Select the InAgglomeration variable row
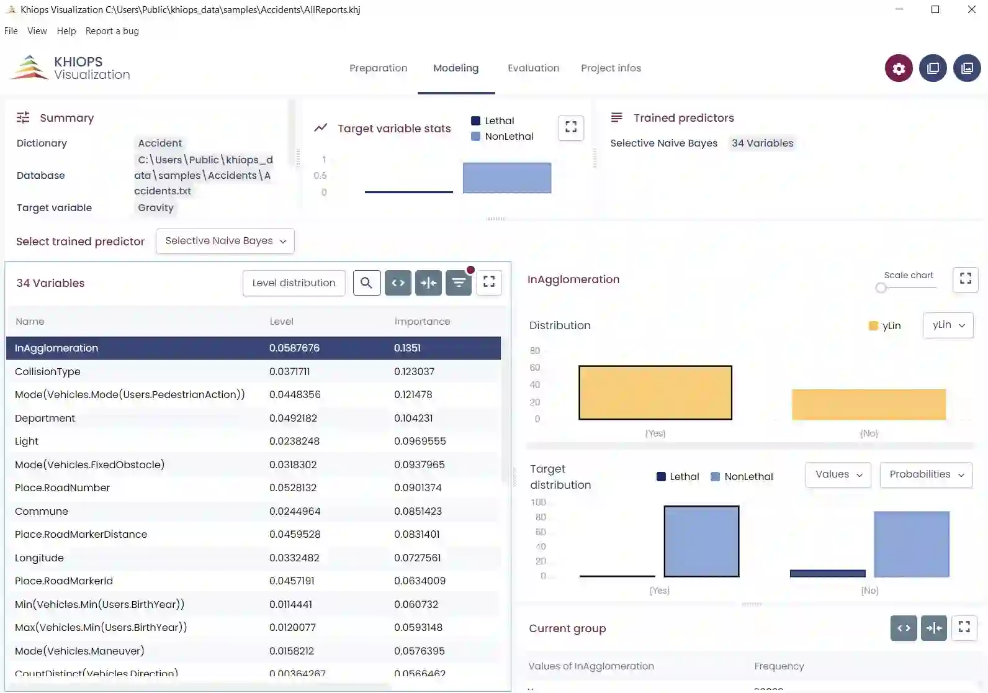 pos(253,348)
